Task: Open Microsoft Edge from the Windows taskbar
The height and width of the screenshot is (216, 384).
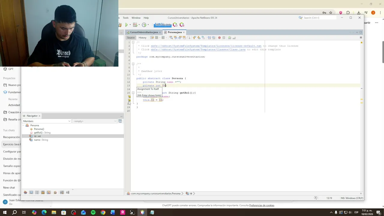Action: (x=44, y=212)
